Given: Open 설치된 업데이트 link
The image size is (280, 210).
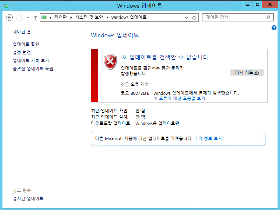Looking at the screenshot, I should [x=28, y=198].
